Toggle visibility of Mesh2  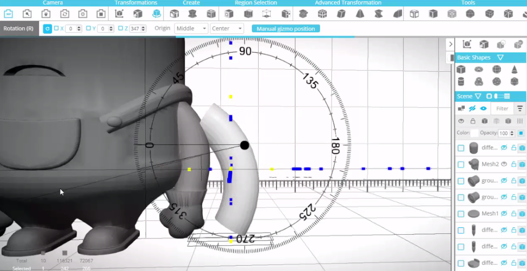pyautogui.click(x=504, y=164)
